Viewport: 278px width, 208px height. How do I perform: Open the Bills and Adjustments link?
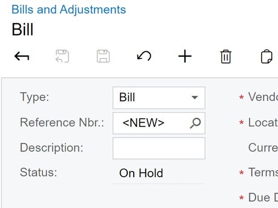[69, 9]
